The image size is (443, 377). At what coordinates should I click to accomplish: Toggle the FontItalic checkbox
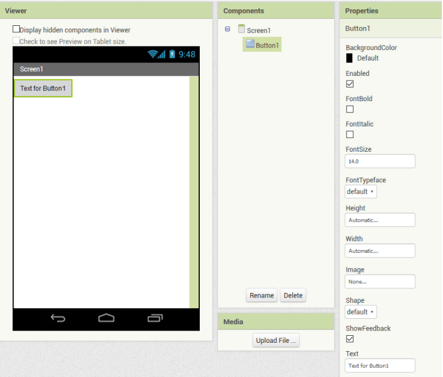(350, 134)
